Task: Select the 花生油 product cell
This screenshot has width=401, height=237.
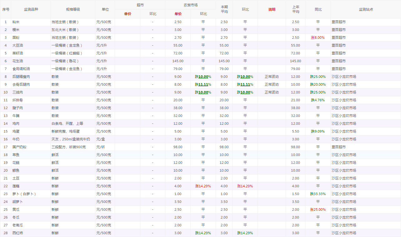Action: coord(31,61)
